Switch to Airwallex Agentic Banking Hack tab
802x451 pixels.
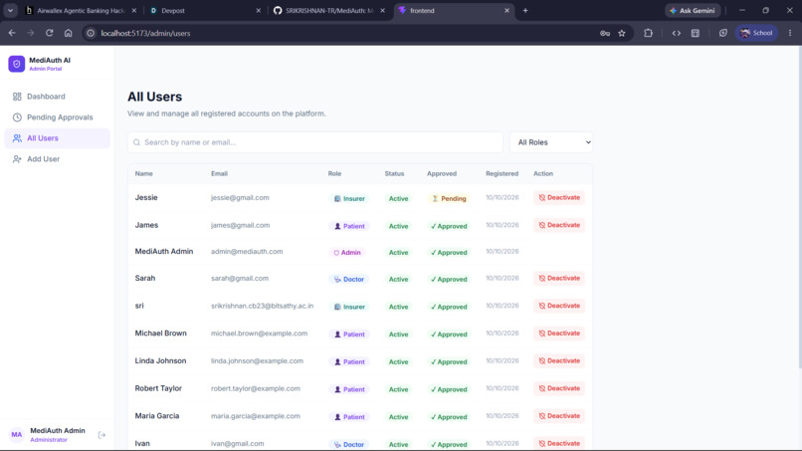point(81,10)
